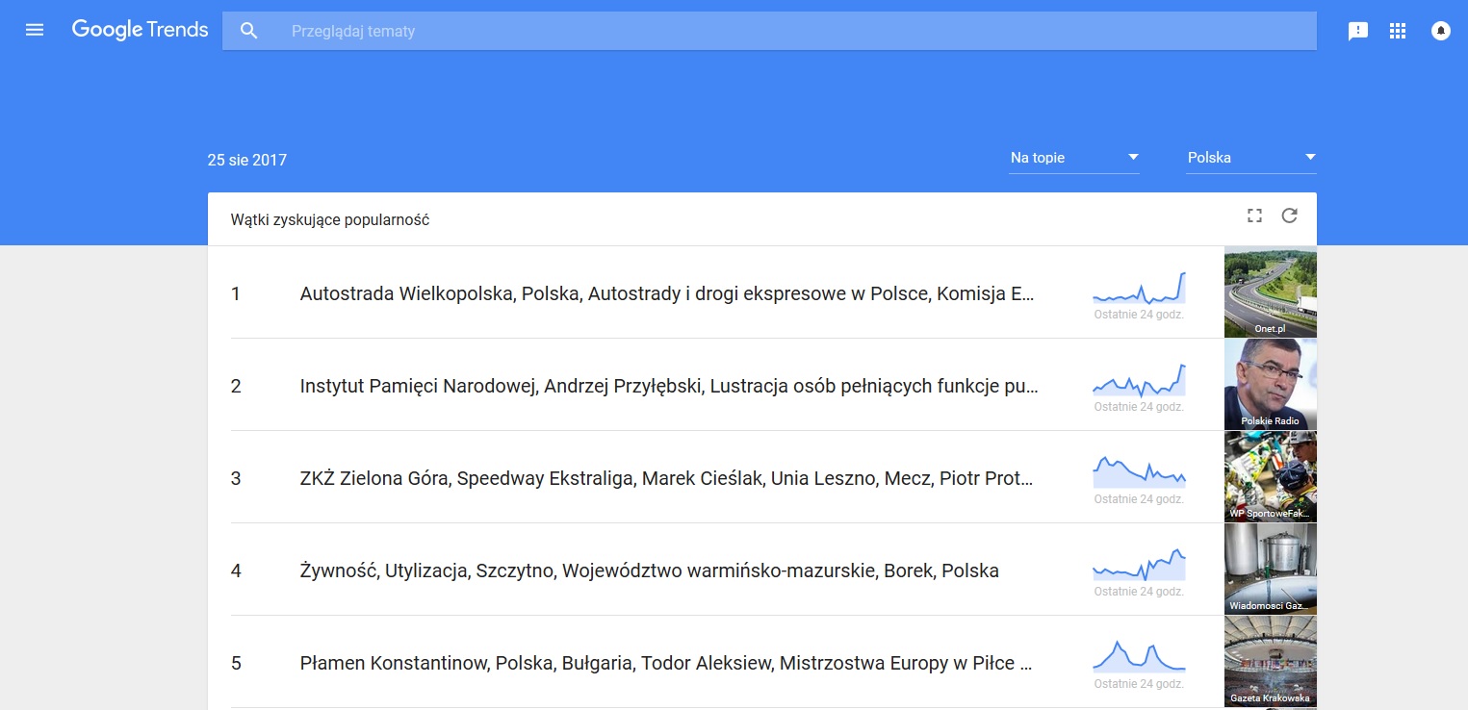Click trend sparkline for Żywność story
The image size is (1468, 710).
(x=1139, y=565)
